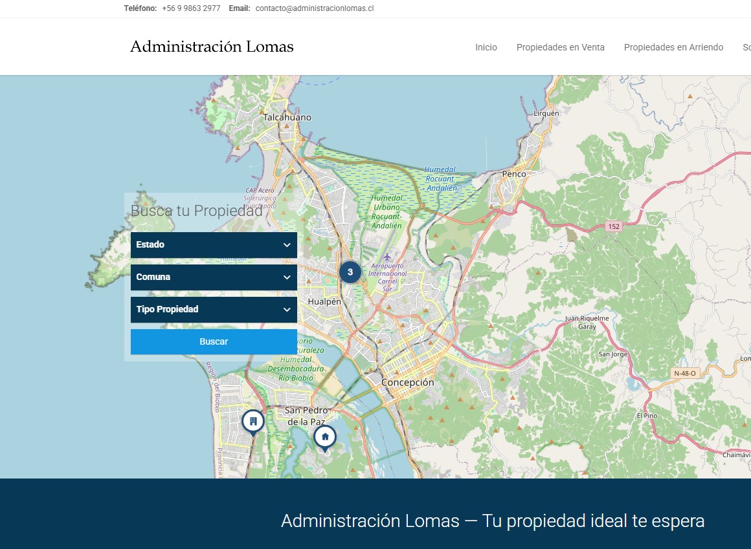
Task: Click the building marker on the map
Action: click(x=253, y=422)
